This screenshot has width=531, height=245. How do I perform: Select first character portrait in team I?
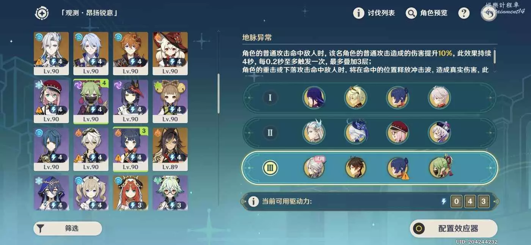[x=314, y=98]
